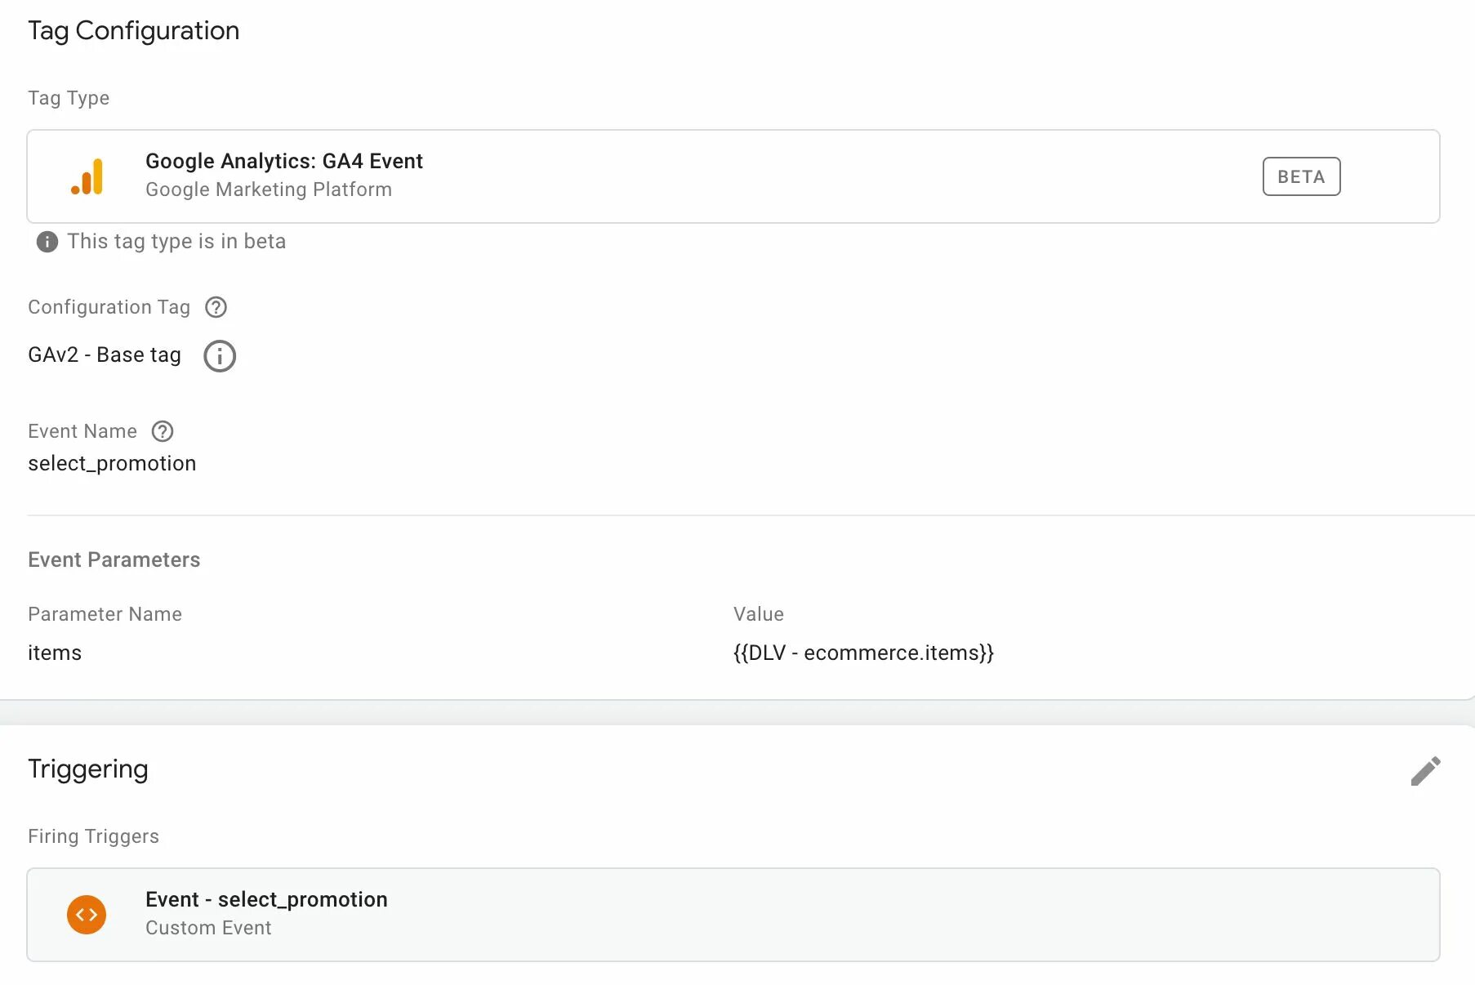Image resolution: width=1475 pixels, height=985 pixels.
Task: Click the 'items' parameter name
Action: coord(55,653)
